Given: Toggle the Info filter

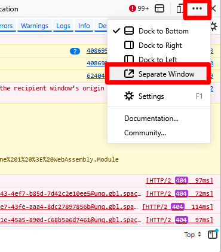Looking at the screenshot, I should tap(84, 26).
